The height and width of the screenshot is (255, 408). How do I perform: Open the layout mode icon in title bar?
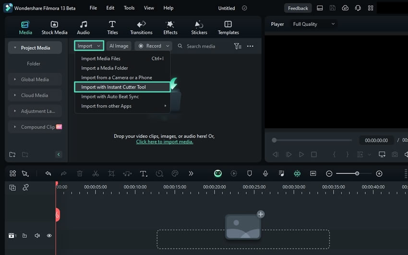click(320, 8)
